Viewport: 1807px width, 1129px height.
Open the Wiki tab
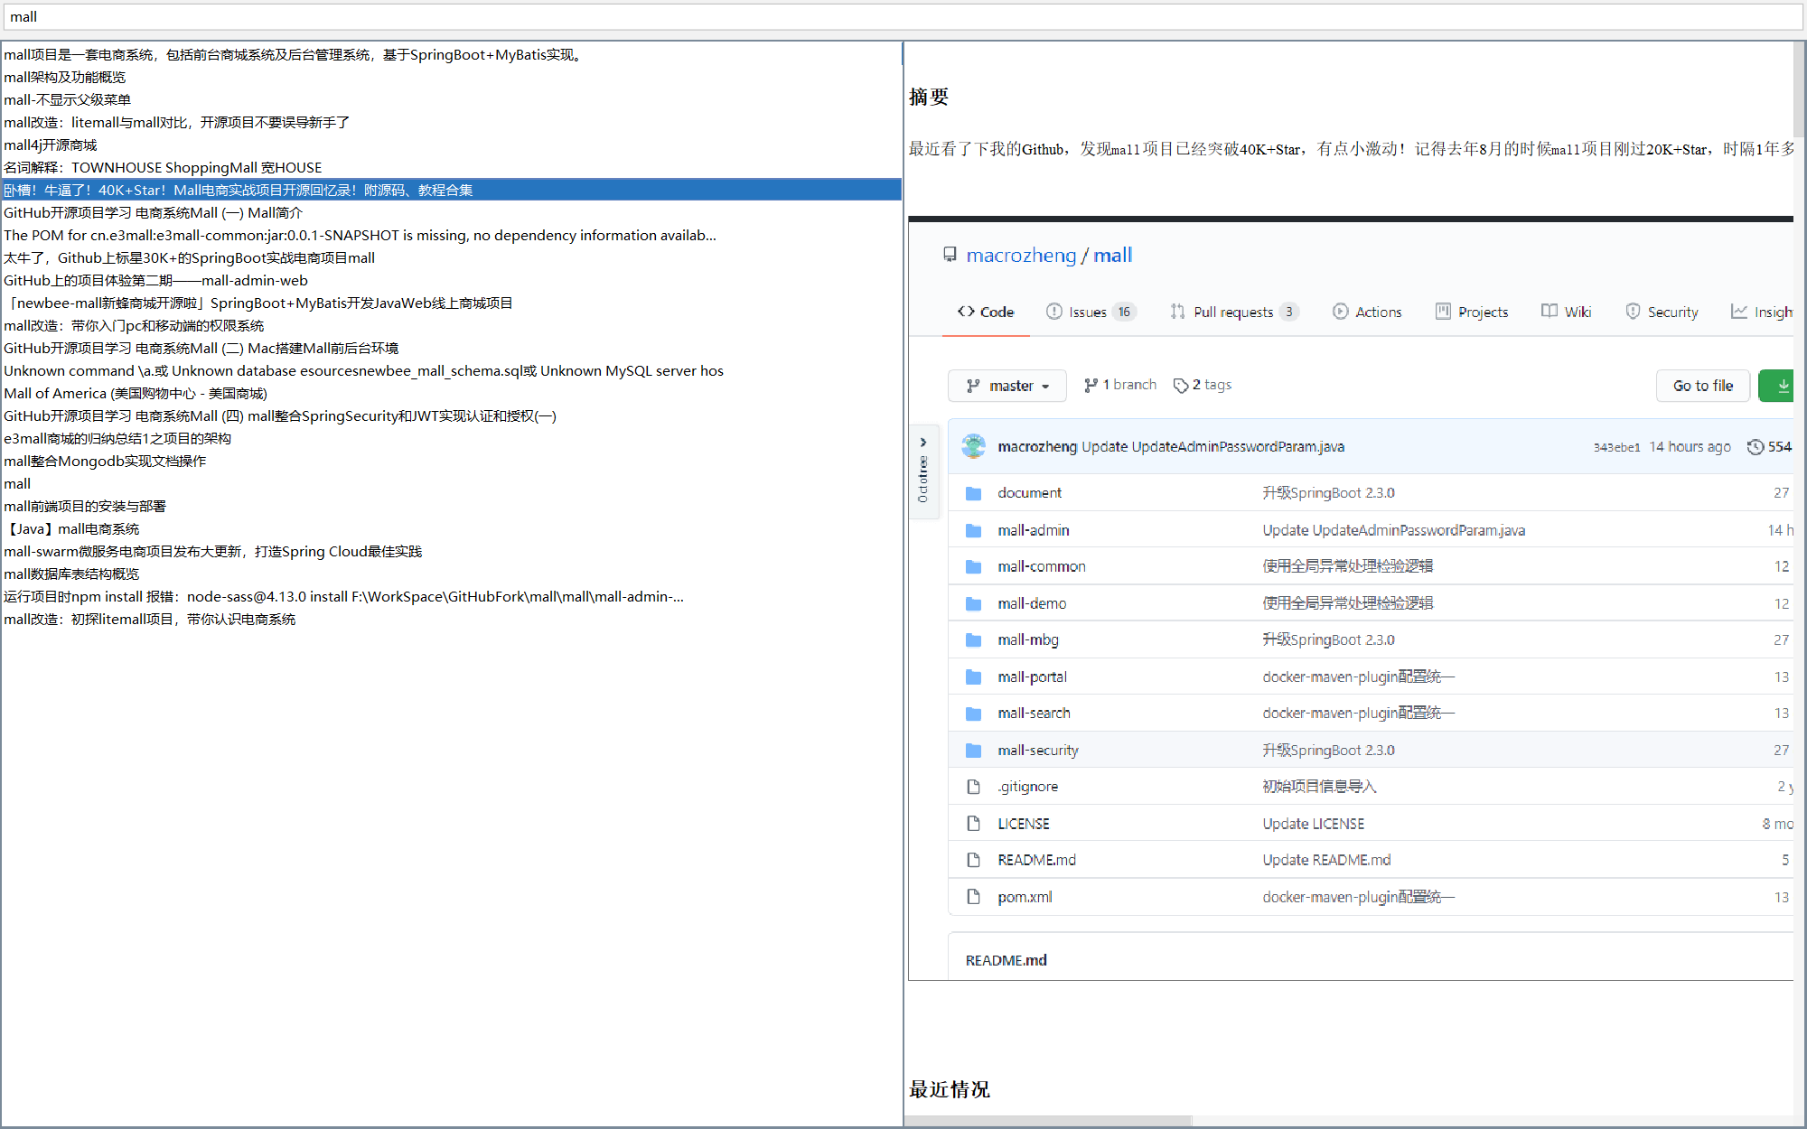tap(1577, 312)
